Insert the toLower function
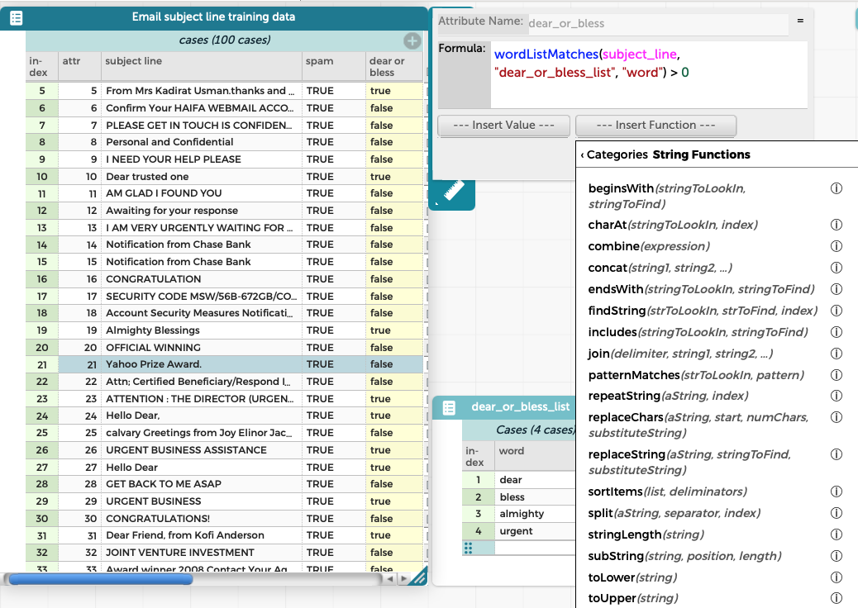Viewport: 858px width, 608px height. [610, 577]
